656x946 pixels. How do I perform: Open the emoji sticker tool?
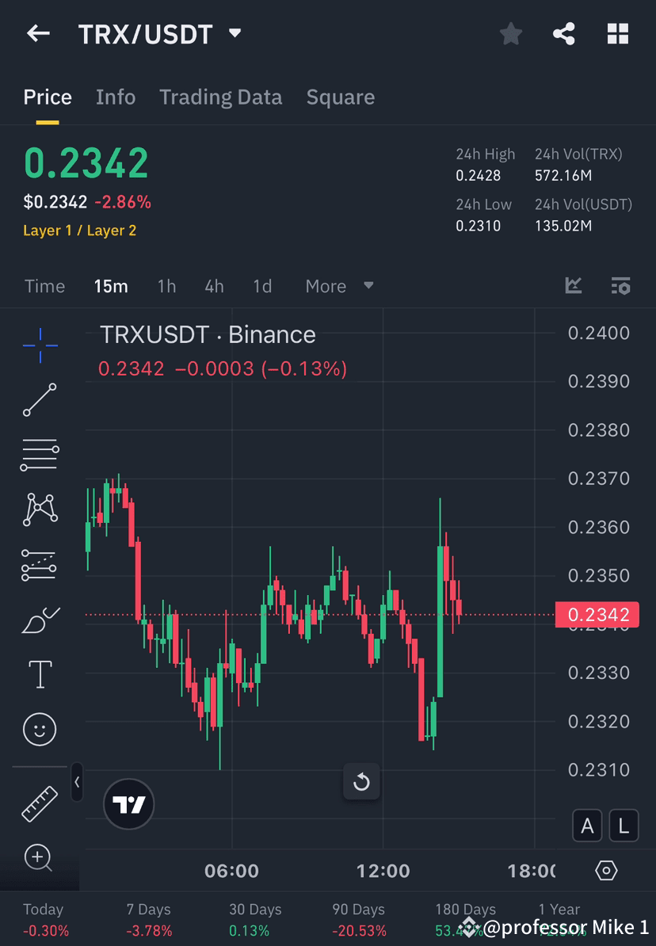40,729
